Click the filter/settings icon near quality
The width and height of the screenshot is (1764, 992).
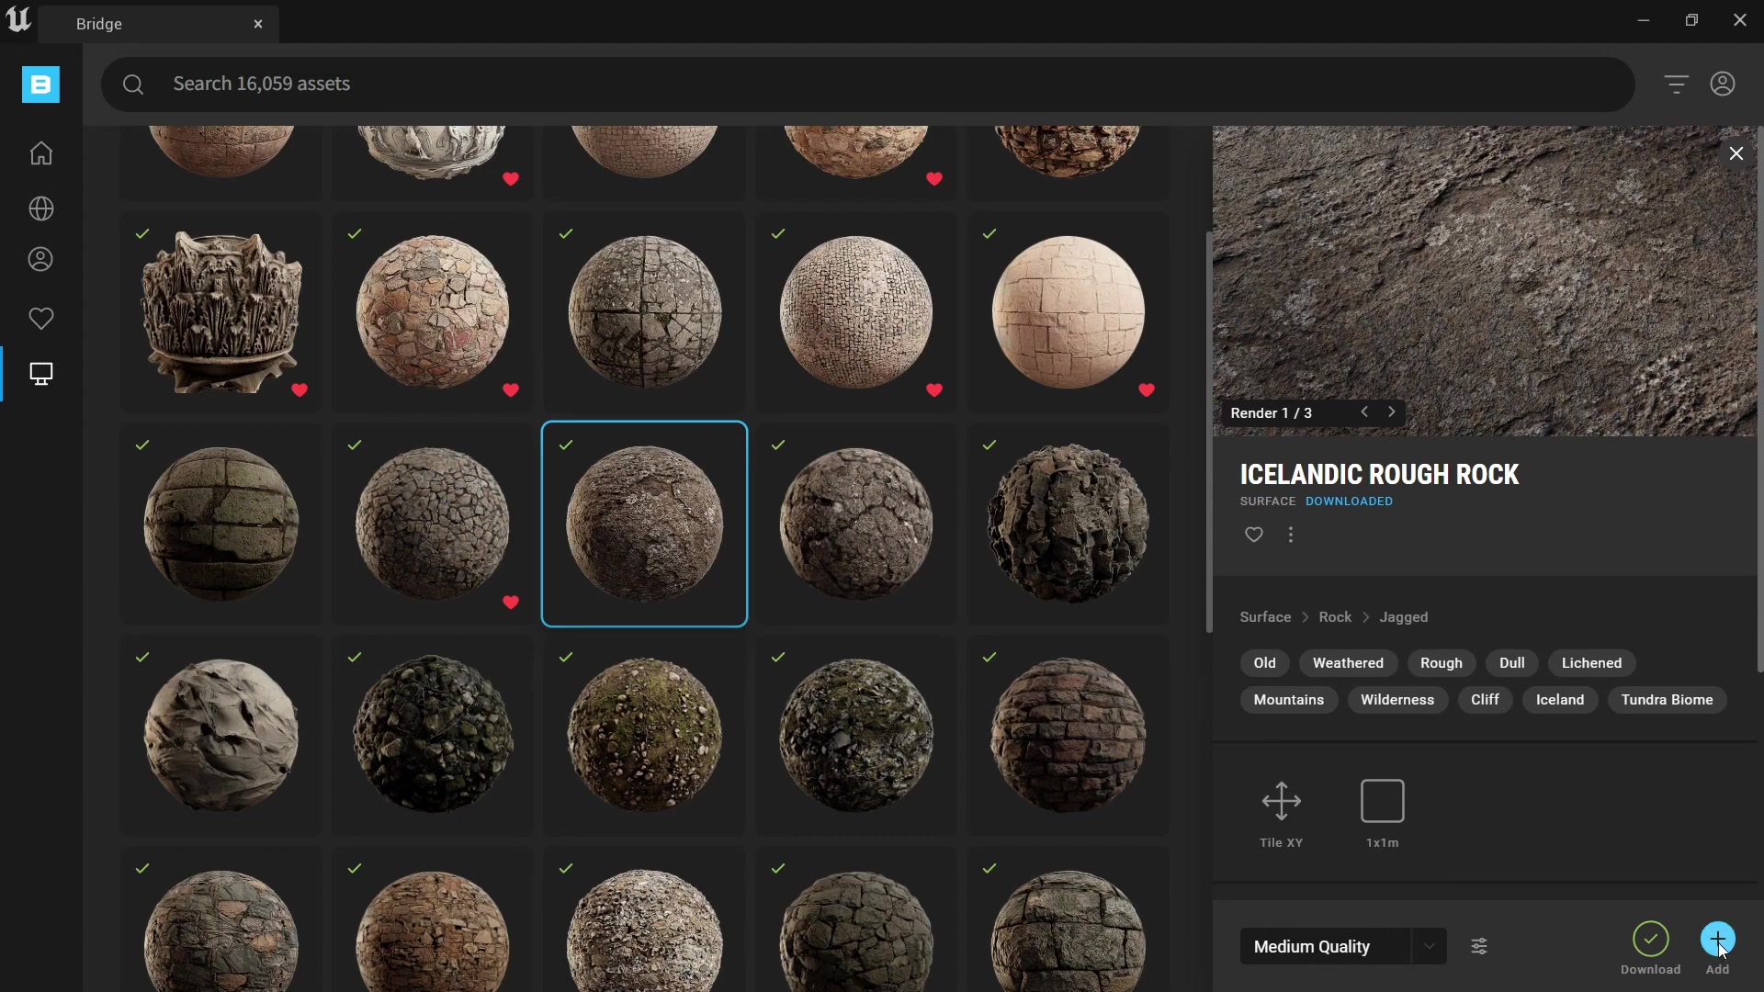(1479, 946)
